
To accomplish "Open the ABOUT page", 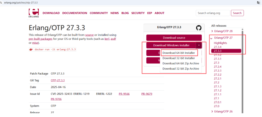I will (159, 13).
